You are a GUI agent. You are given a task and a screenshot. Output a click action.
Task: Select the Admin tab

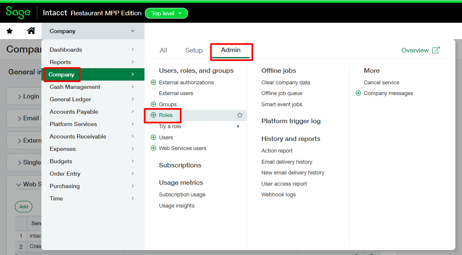pos(231,50)
